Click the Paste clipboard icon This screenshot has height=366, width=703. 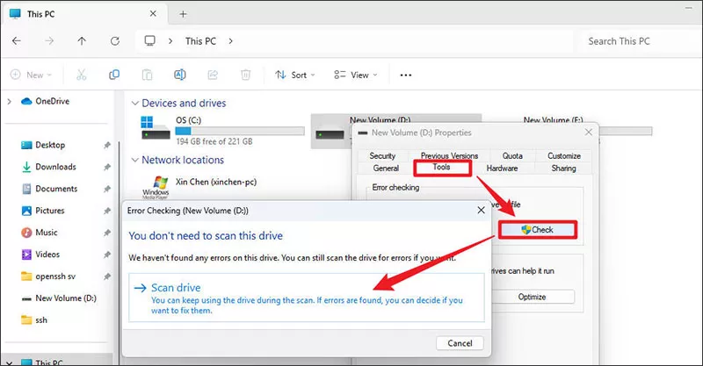[x=147, y=75]
